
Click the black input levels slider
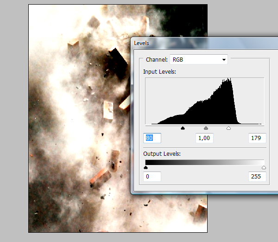point(183,128)
